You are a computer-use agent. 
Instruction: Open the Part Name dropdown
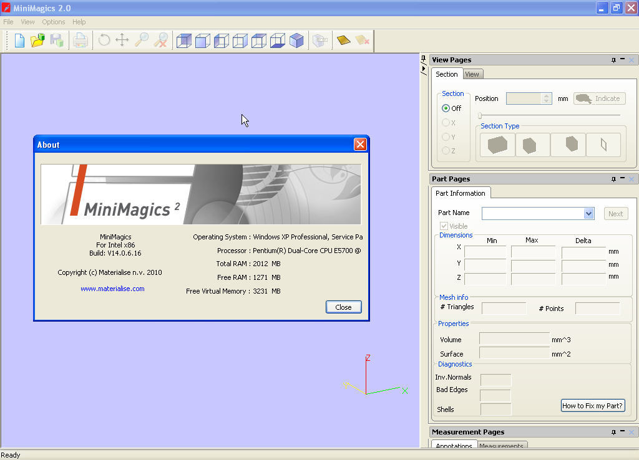pos(588,213)
